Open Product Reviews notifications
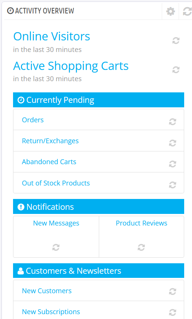This screenshot has height=319, width=192. pos(142,223)
